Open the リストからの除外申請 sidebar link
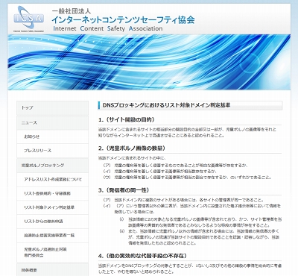The width and height of the screenshot is (298, 276). click(52, 222)
